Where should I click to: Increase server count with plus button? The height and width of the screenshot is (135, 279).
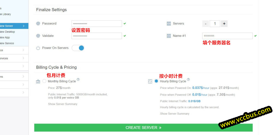click(x=224, y=24)
